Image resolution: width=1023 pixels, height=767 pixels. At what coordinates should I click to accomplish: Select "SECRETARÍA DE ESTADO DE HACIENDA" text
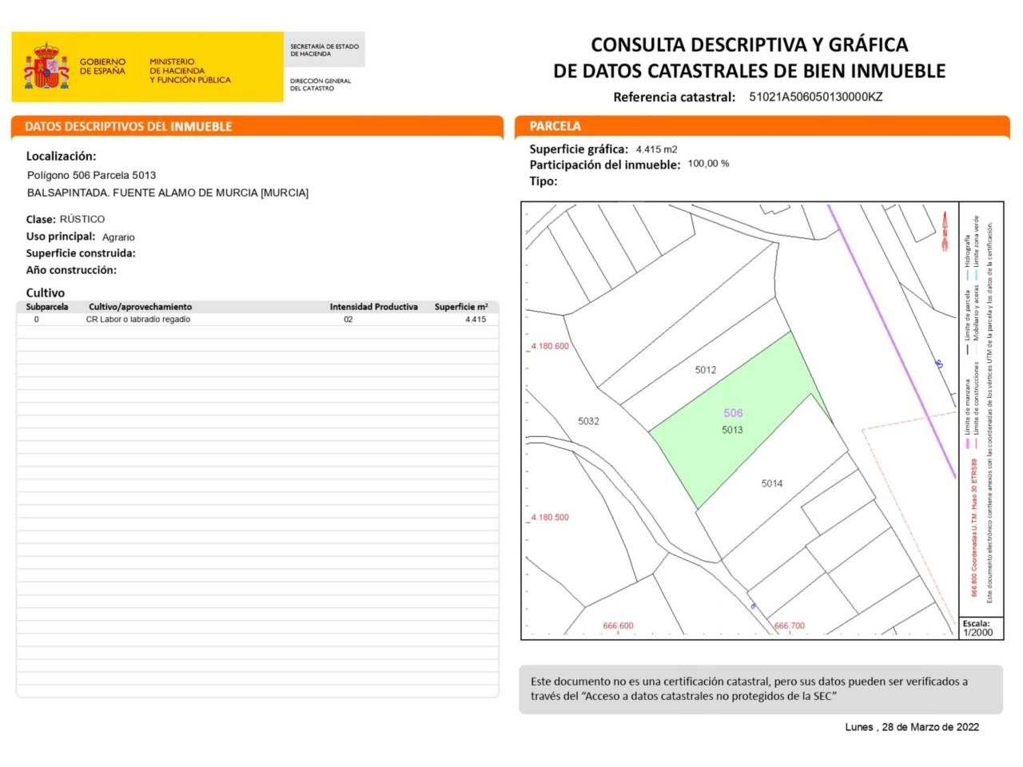[324, 50]
